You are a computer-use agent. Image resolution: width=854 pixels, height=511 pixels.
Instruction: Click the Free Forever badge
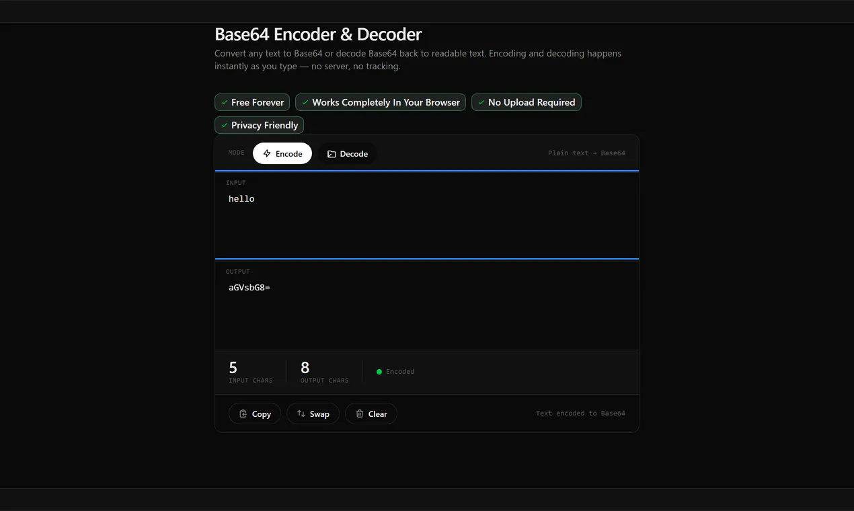[x=252, y=102]
